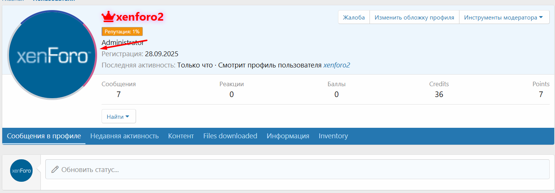The image size is (555, 193).
Task: Click the red crown icon beside username
Action: coord(108,16)
